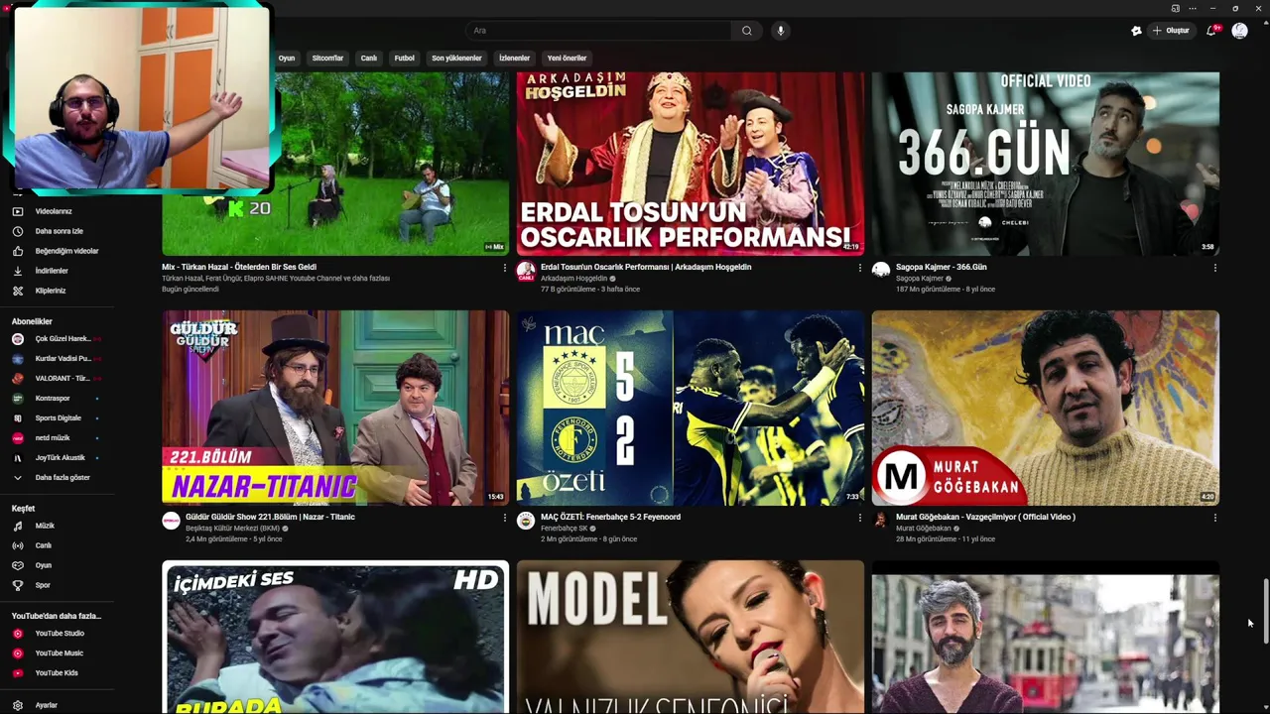
Task: Open the Sports Digitale subscription
Action: coord(60,417)
